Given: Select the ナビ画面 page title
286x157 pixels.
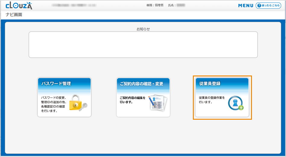Looking at the screenshot, I should click(14, 15).
